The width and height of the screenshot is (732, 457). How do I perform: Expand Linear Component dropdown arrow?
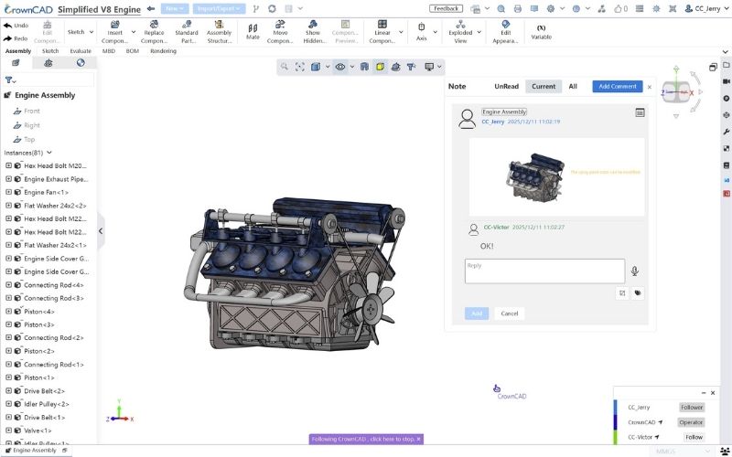401,32
